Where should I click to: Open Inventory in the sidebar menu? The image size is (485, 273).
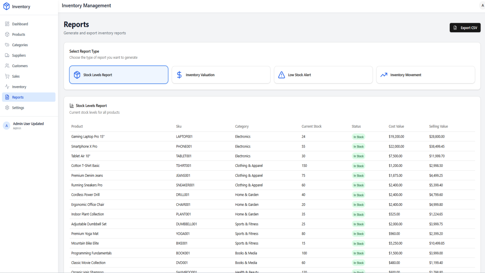[29, 87]
